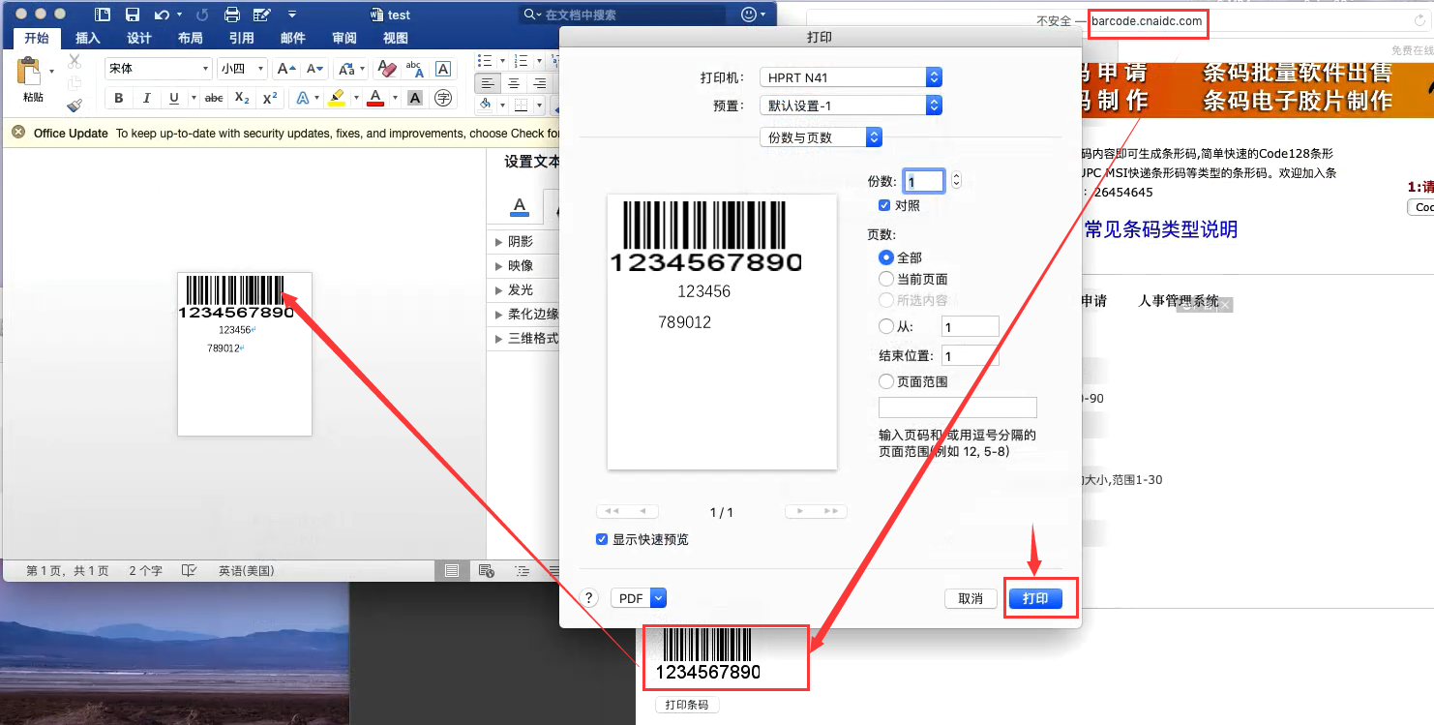Open the 插入 ribbon tab
Image resolution: width=1434 pixels, height=725 pixels.
pos(88,38)
